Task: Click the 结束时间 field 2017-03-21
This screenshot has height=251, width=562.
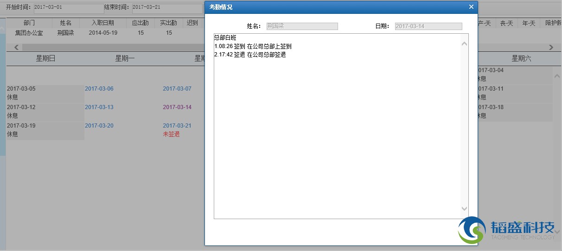Action: pos(167,8)
